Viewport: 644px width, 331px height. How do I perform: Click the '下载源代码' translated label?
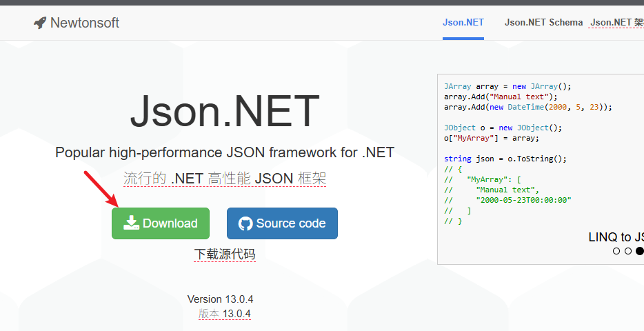pos(225,254)
